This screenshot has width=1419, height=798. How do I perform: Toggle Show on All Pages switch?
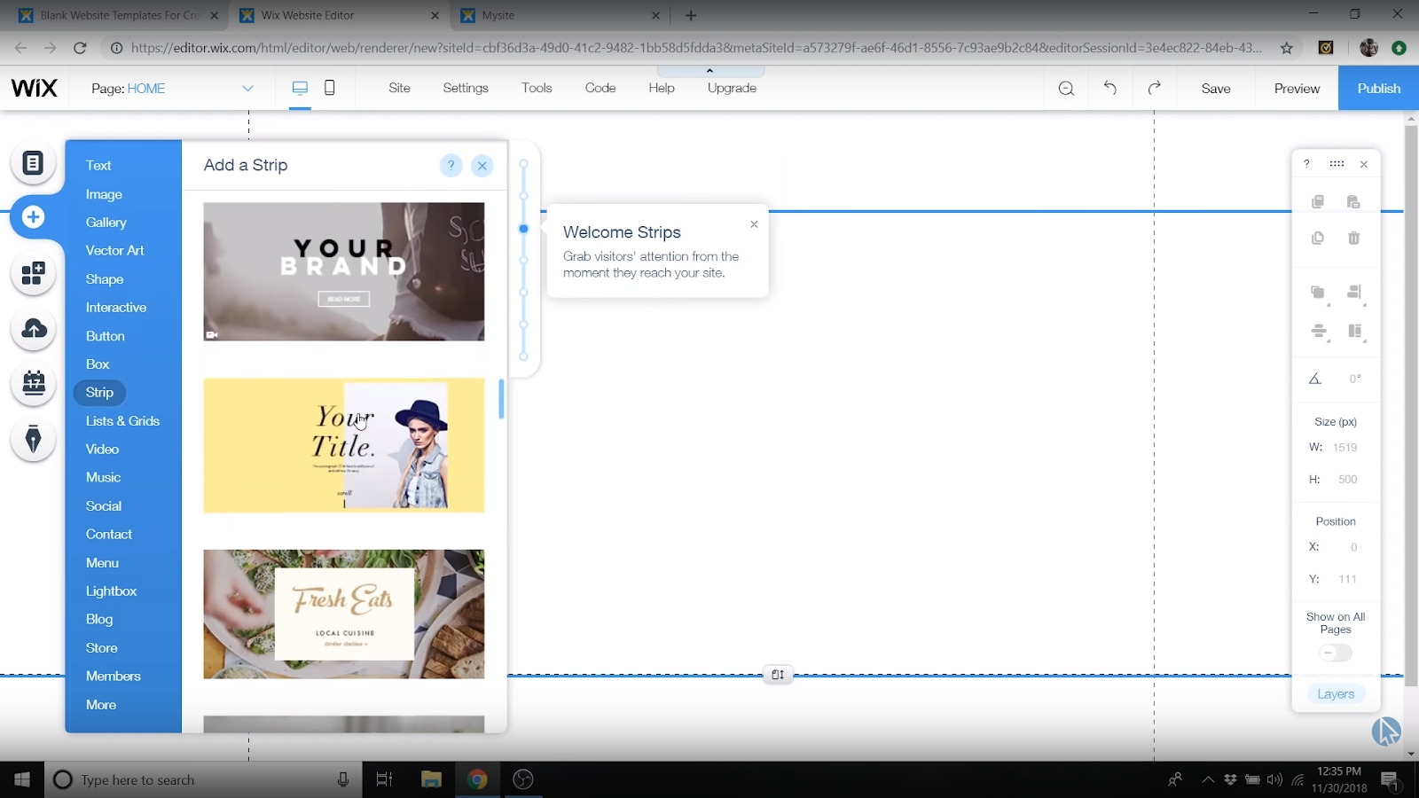pos(1336,653)
